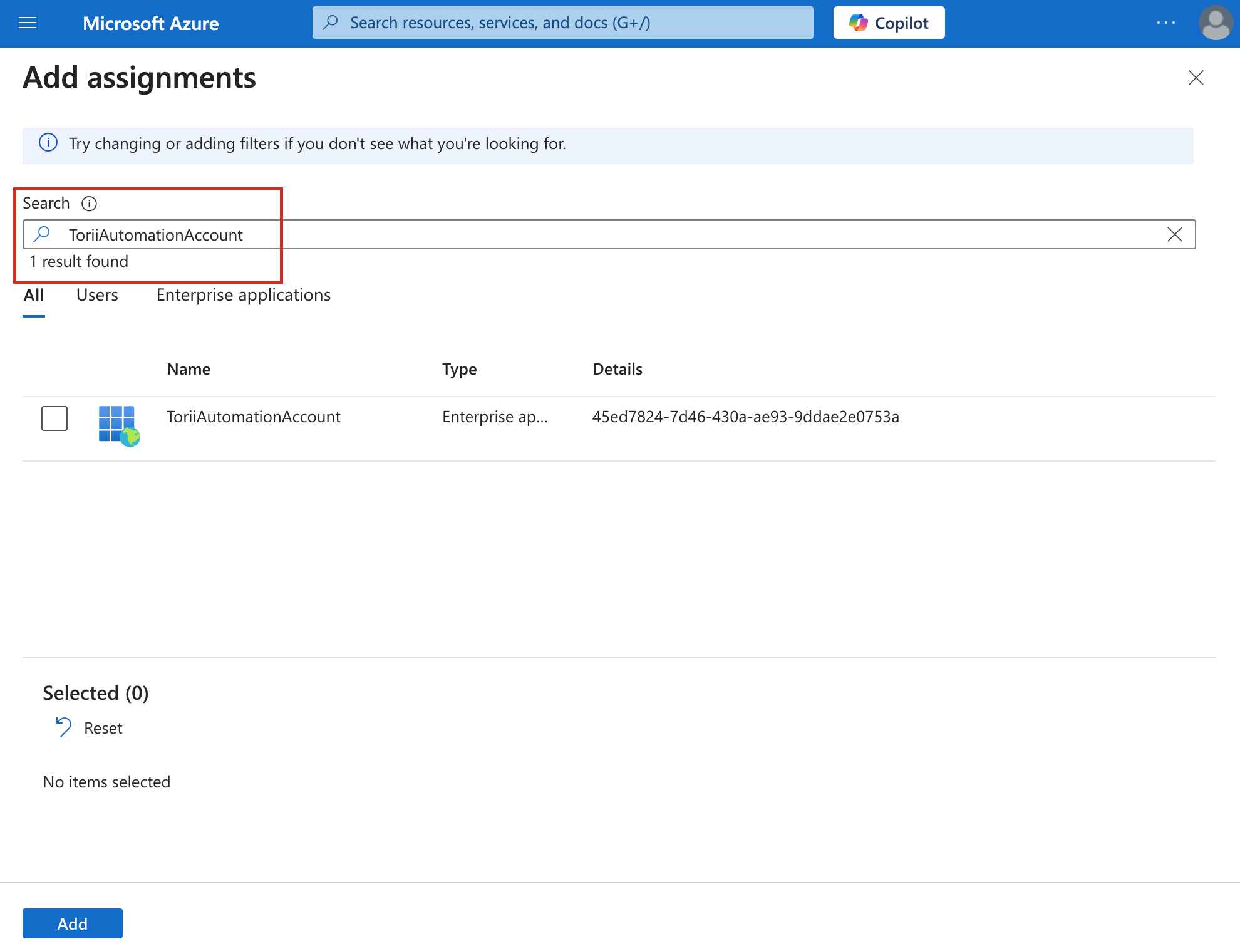This screenshot has height=951, width=1240.
Task: Open Copilot
Action: click(x=889, y=23)
